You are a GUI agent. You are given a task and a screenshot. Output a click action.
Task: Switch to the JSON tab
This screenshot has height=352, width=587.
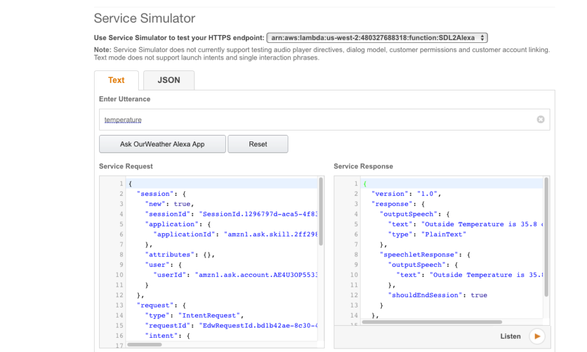point(169,80)
